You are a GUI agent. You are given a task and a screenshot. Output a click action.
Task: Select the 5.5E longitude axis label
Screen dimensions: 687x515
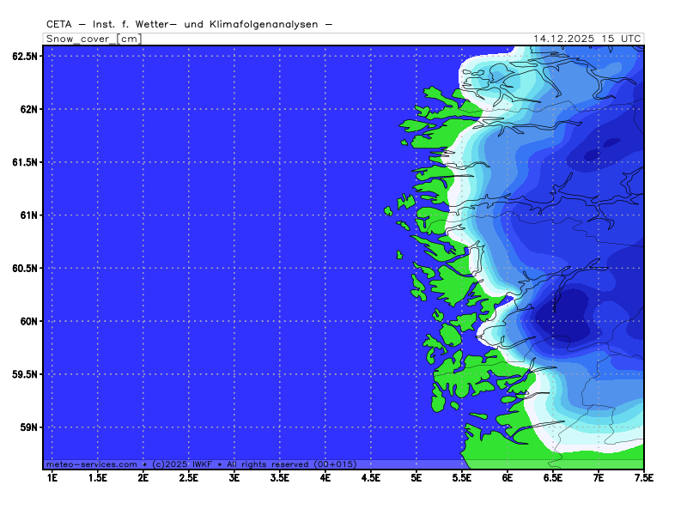(462, 476)
